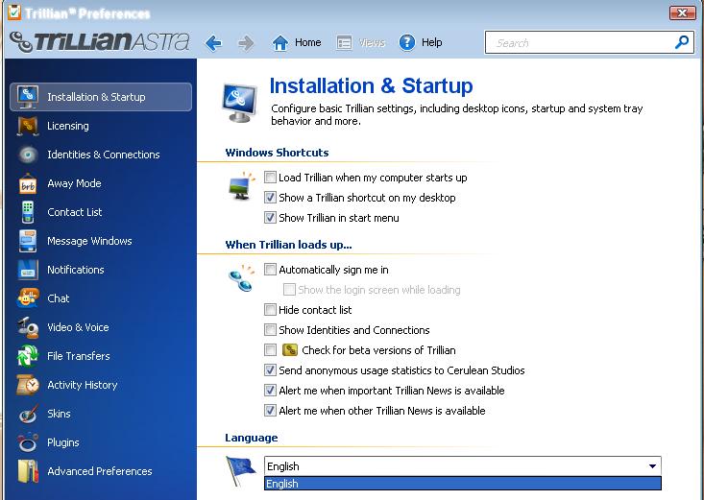The width and height of the screenshot is (704, 500).
Task: Tick Hide contact list checkbox
Action: coord(270,310)
